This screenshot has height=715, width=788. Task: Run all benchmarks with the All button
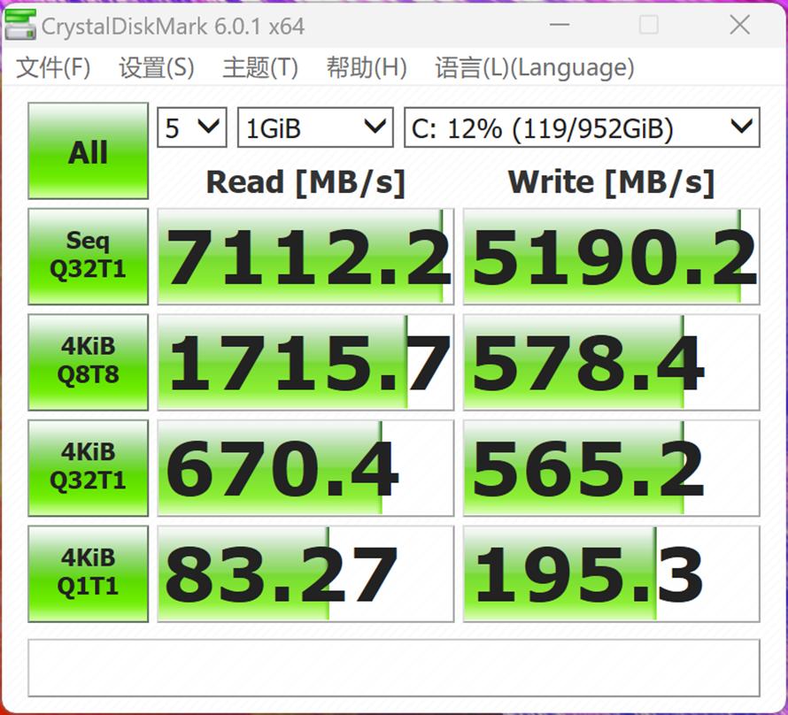[x=87, y=150]
